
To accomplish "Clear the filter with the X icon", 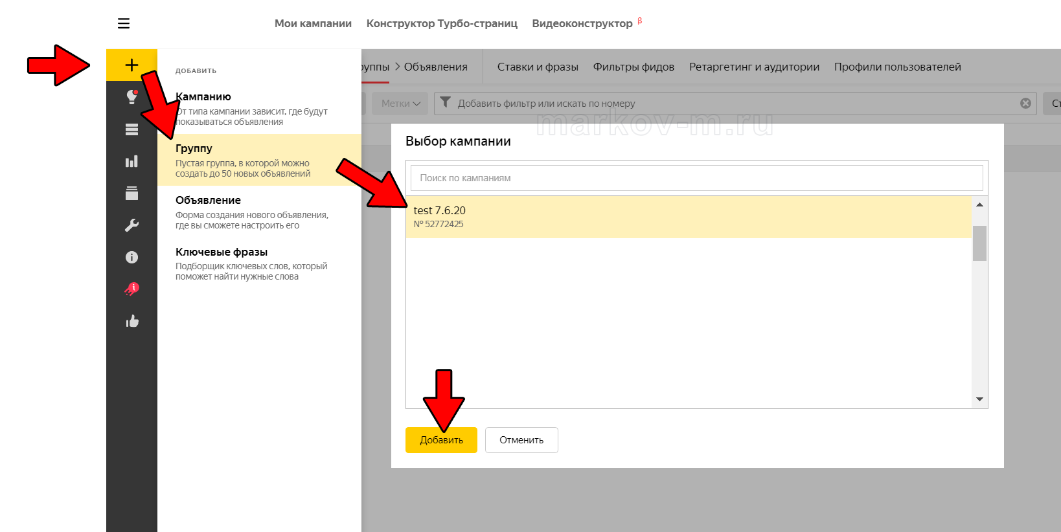I will coord(1025,104).
